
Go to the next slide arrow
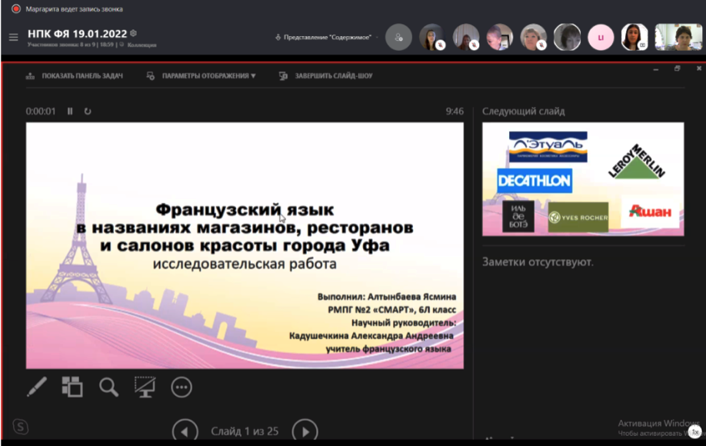point(305,431)
